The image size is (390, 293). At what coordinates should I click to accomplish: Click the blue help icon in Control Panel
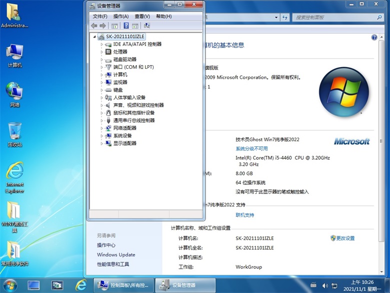(x=374, y=38)
